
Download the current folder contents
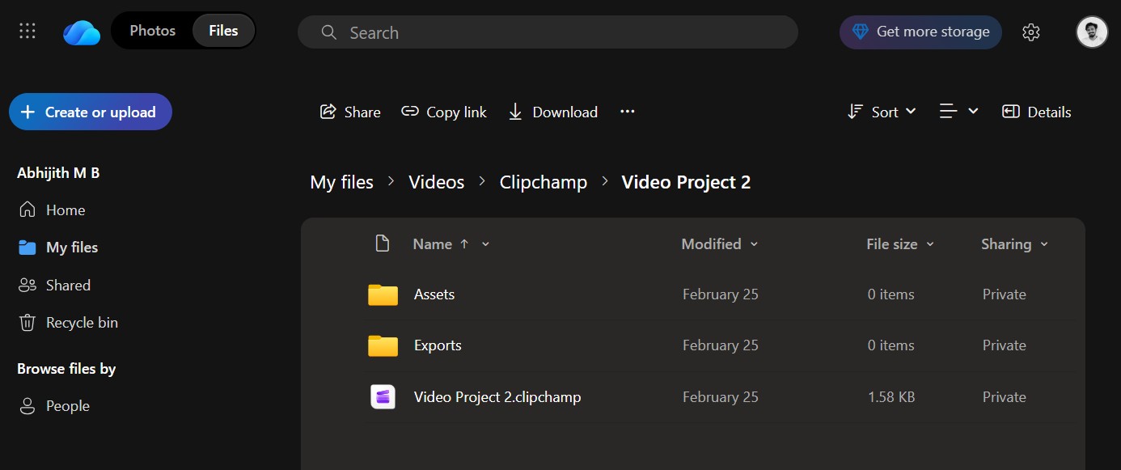click(552, 112)
